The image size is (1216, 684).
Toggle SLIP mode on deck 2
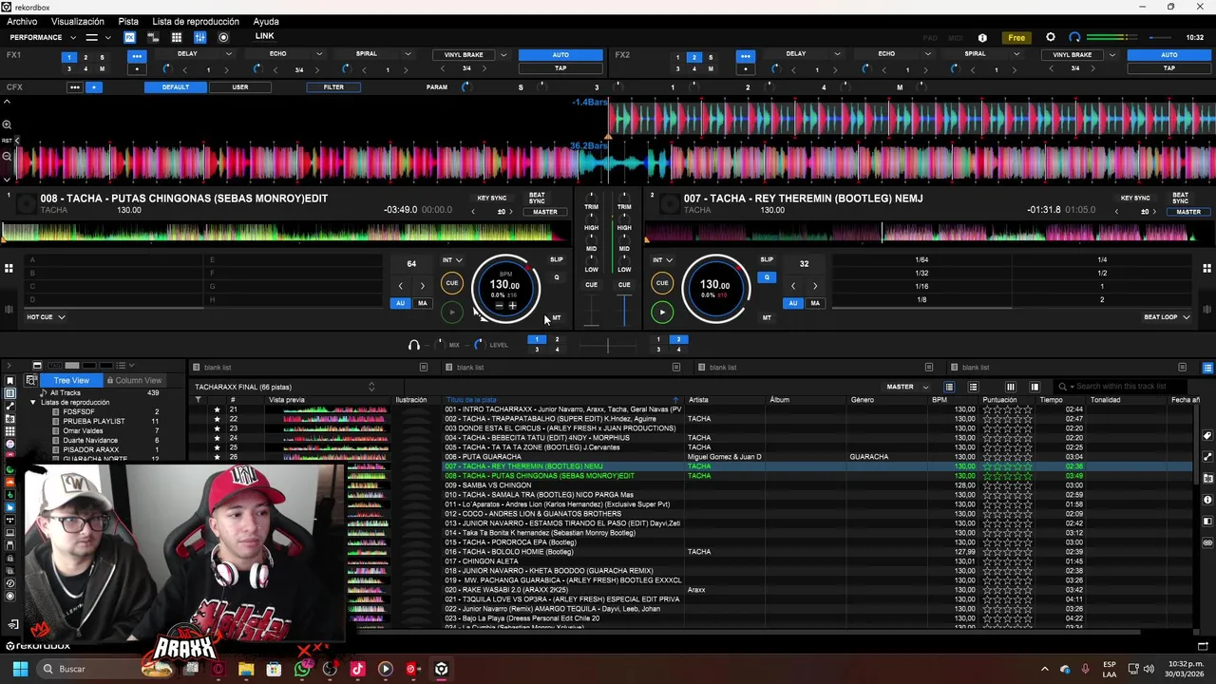[767, 259]
